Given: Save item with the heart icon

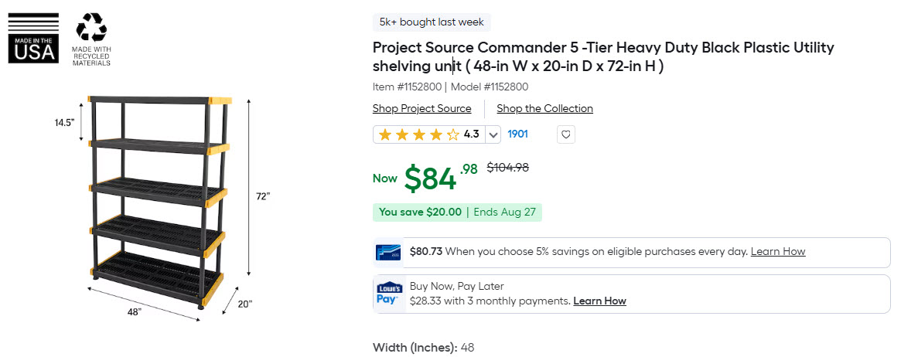Looking at the screenshot, I should (566, 135).
